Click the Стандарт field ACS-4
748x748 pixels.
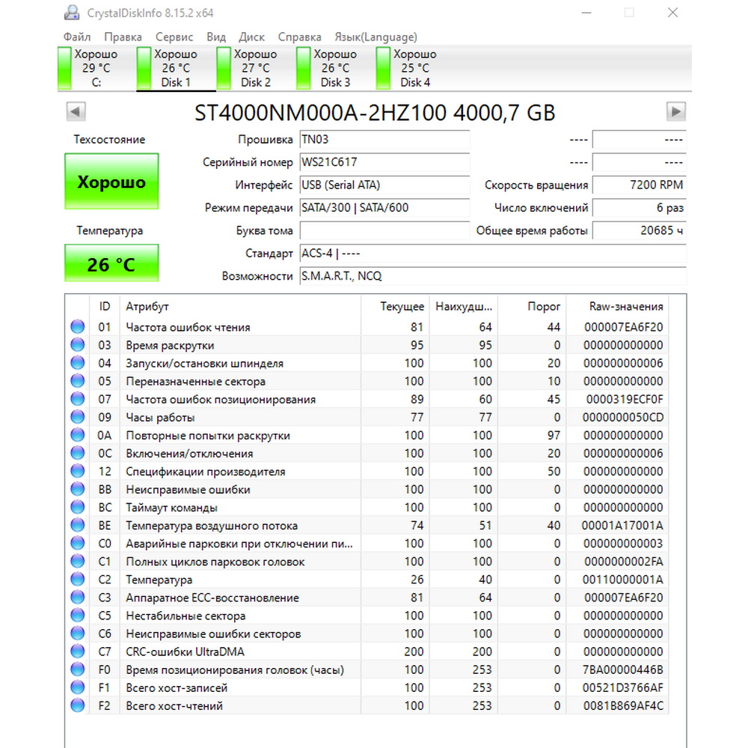tap(493, 254)
